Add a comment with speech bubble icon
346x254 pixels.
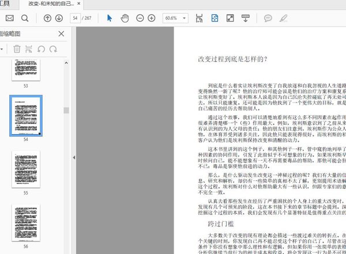[x=268, y=18]
